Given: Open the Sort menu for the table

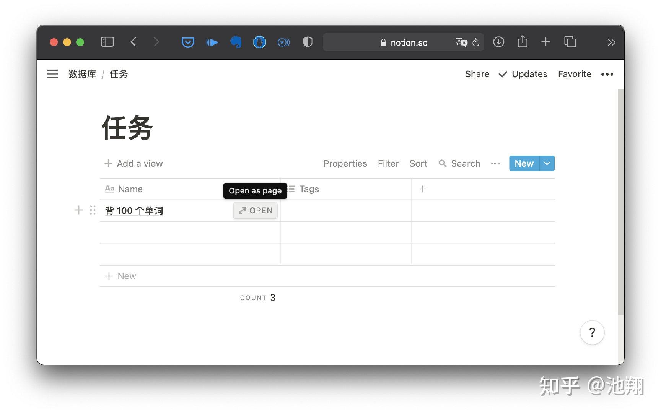Looking at the screenshot, I should tap(418, 163).
